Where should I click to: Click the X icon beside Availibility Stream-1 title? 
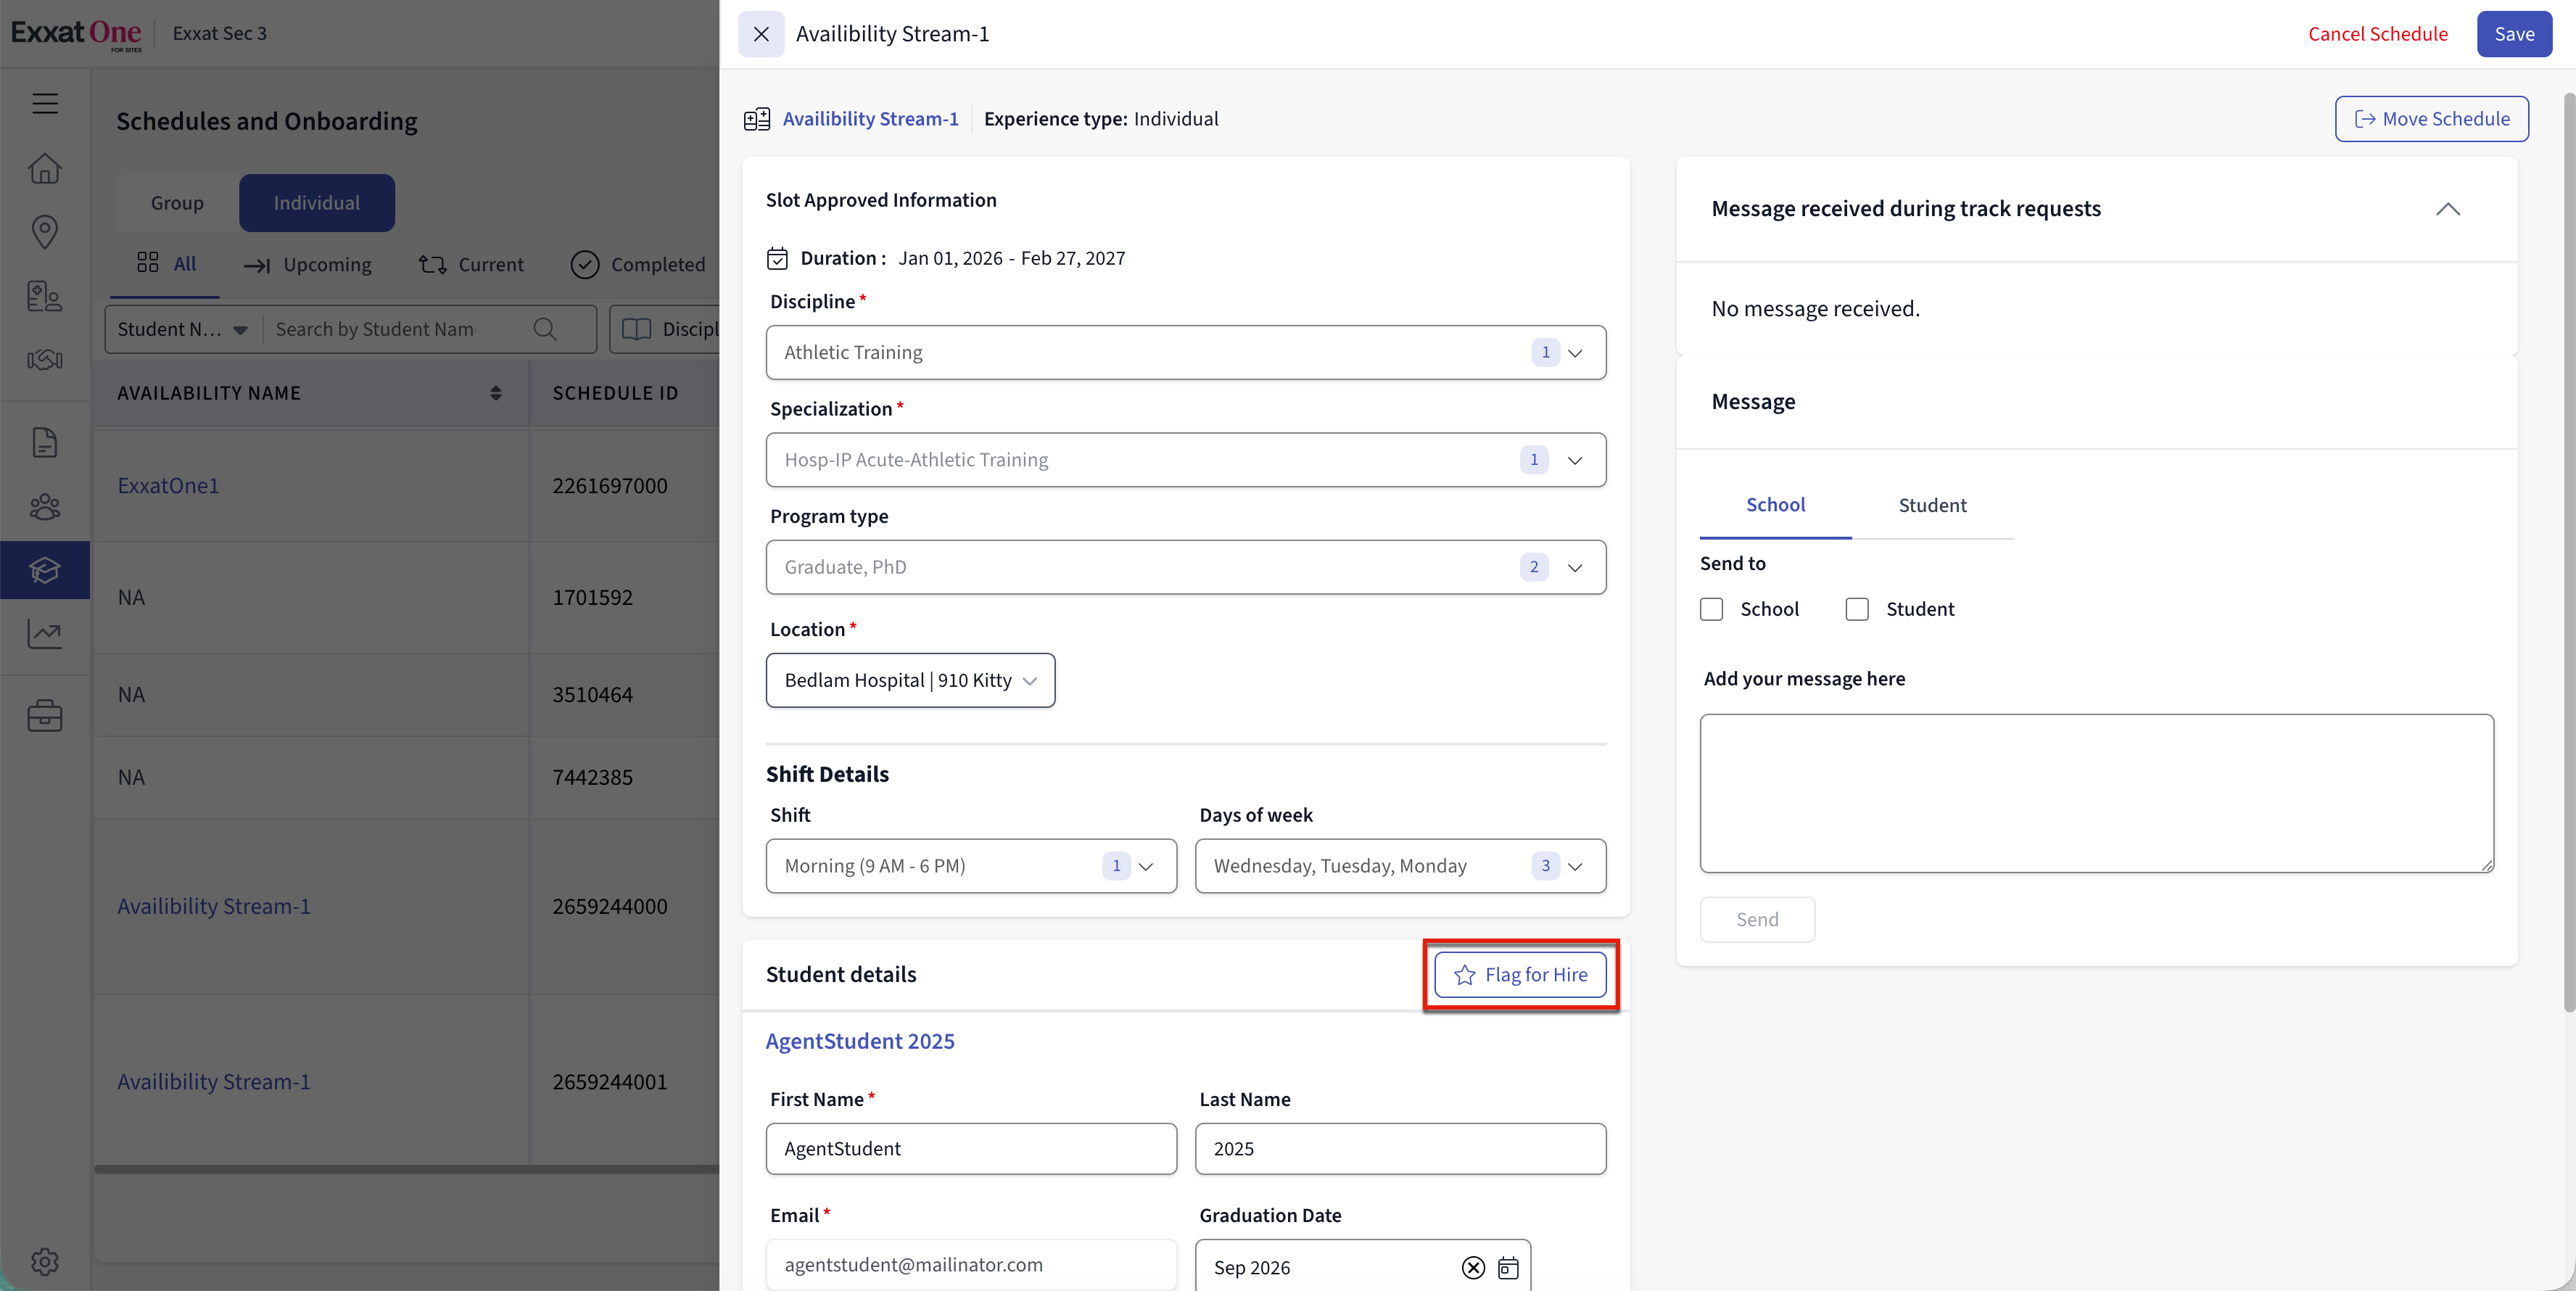pyautogui.click(x=761, y=34)
